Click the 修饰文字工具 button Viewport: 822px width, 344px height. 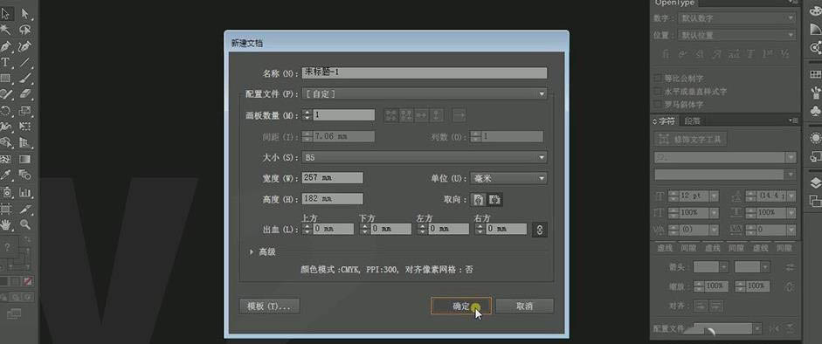690,140
